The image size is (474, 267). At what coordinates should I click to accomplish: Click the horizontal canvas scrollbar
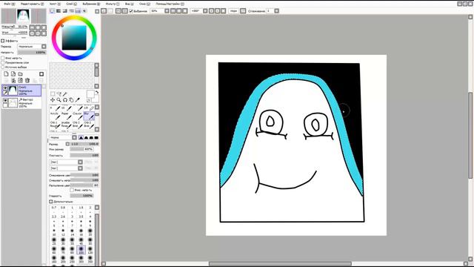pos(280,264)
